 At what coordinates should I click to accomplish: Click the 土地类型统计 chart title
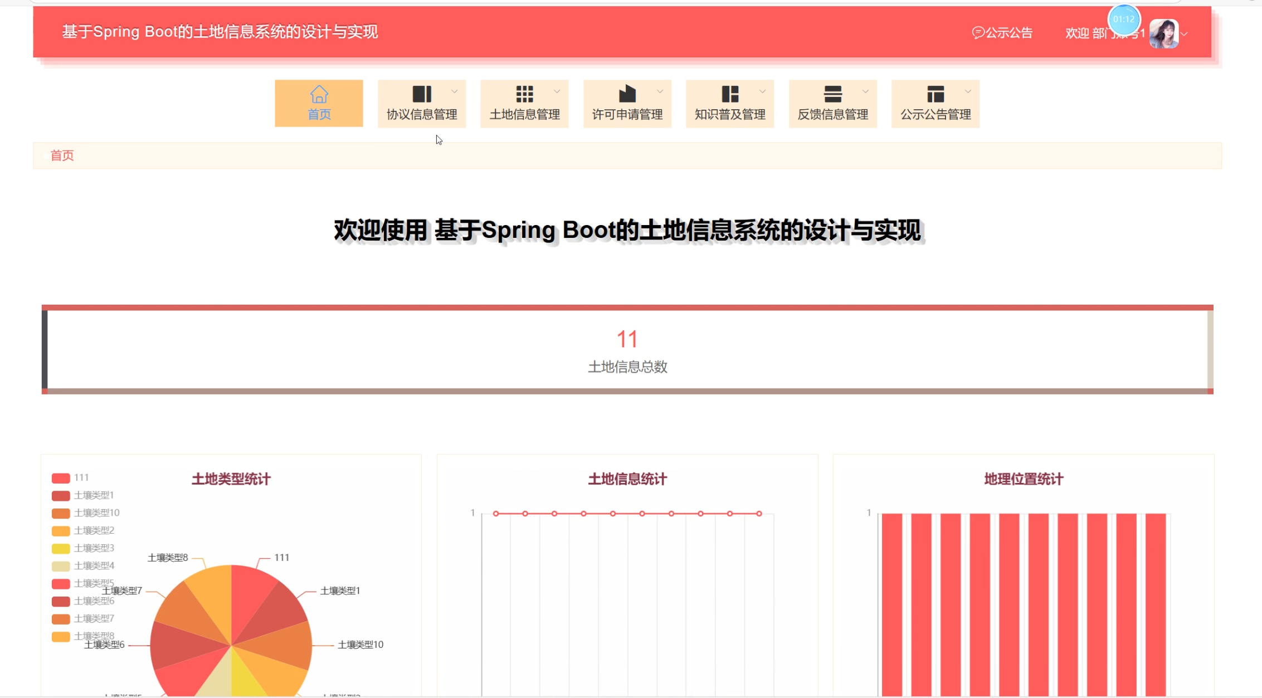[231, 479]
